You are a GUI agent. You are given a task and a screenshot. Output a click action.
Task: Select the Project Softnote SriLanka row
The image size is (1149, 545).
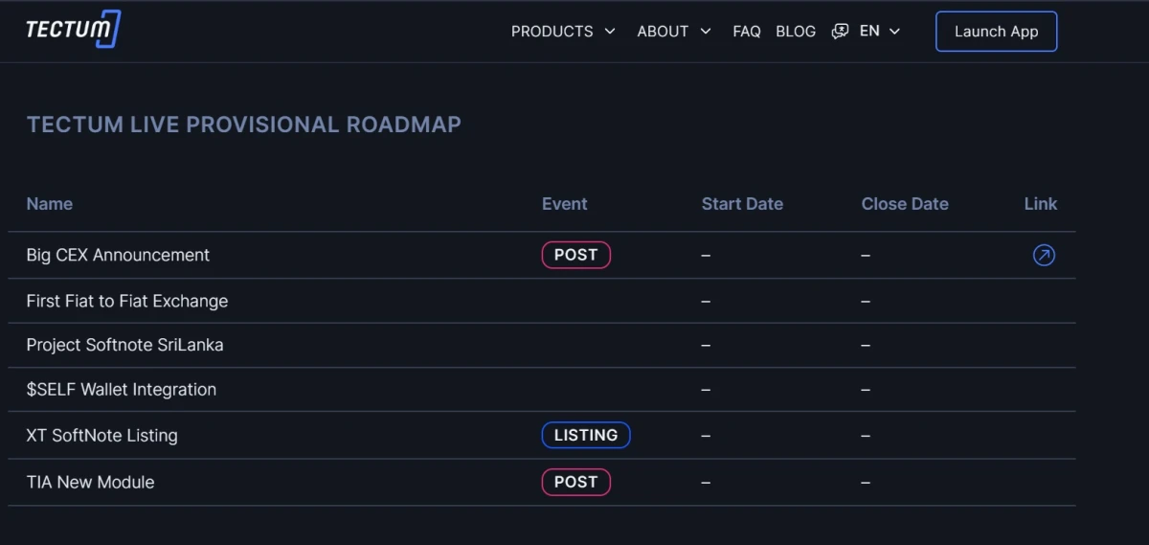tap(542, 345)
